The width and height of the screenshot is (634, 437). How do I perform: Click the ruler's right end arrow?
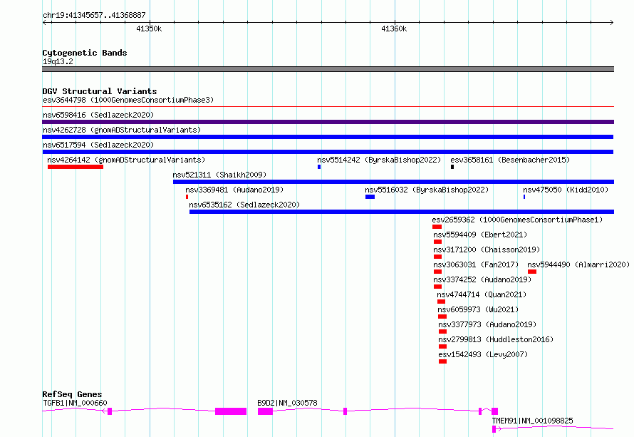tap(611, 22)
